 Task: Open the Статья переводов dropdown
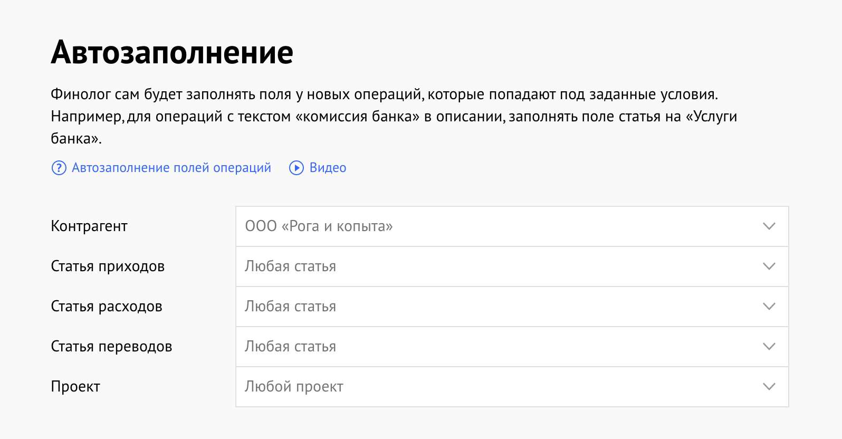[x=512, y=347]
